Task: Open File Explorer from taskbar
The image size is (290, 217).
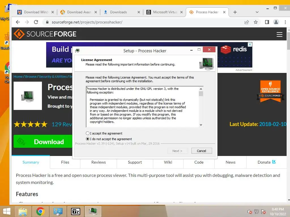Action: pyautogui.click(x=23, y=211)
